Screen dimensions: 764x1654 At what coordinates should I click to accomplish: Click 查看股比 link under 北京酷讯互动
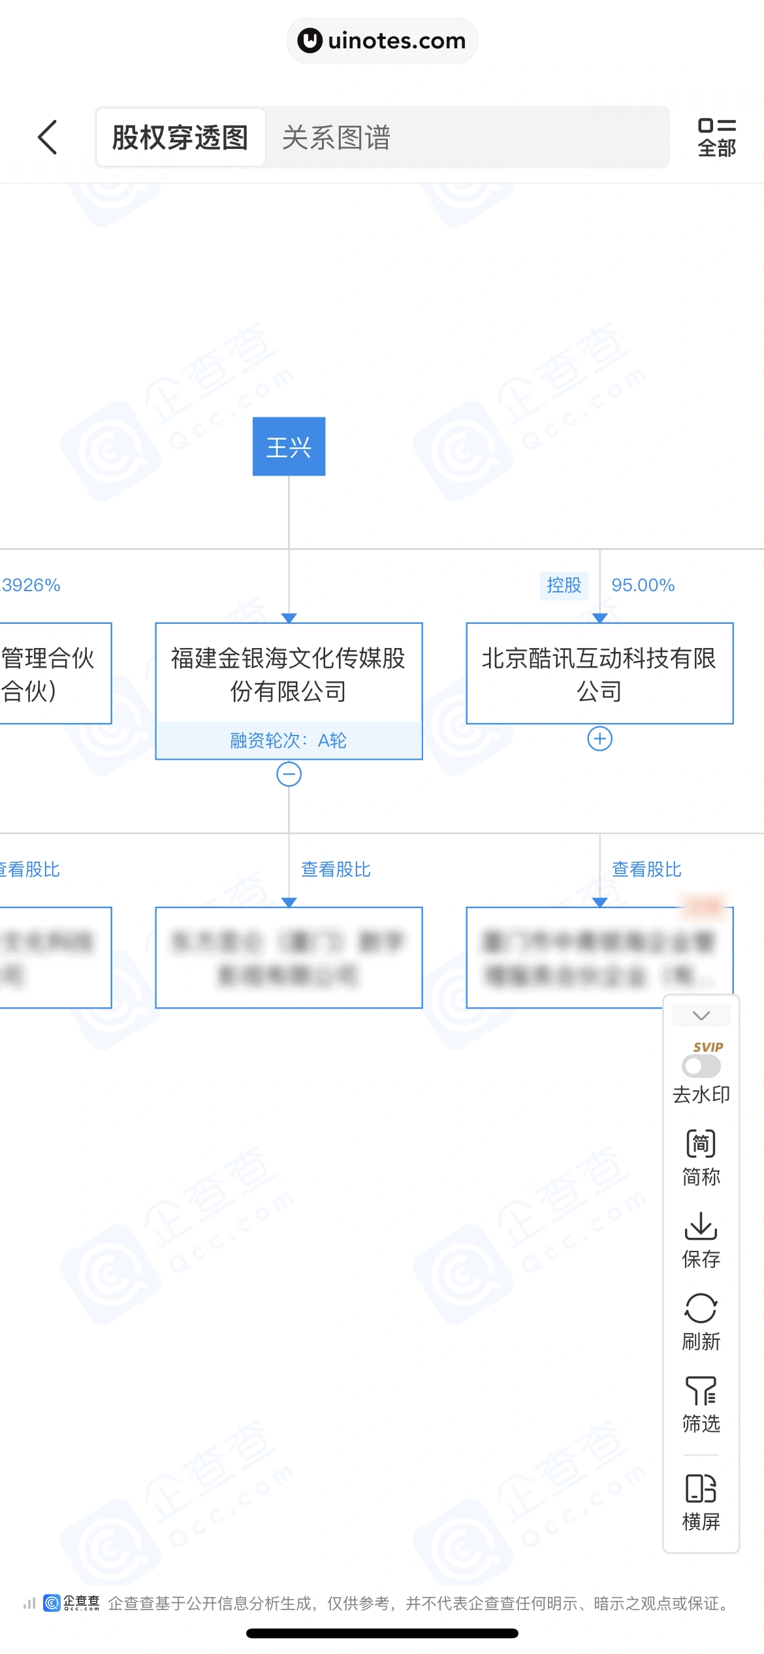(646, 869)
